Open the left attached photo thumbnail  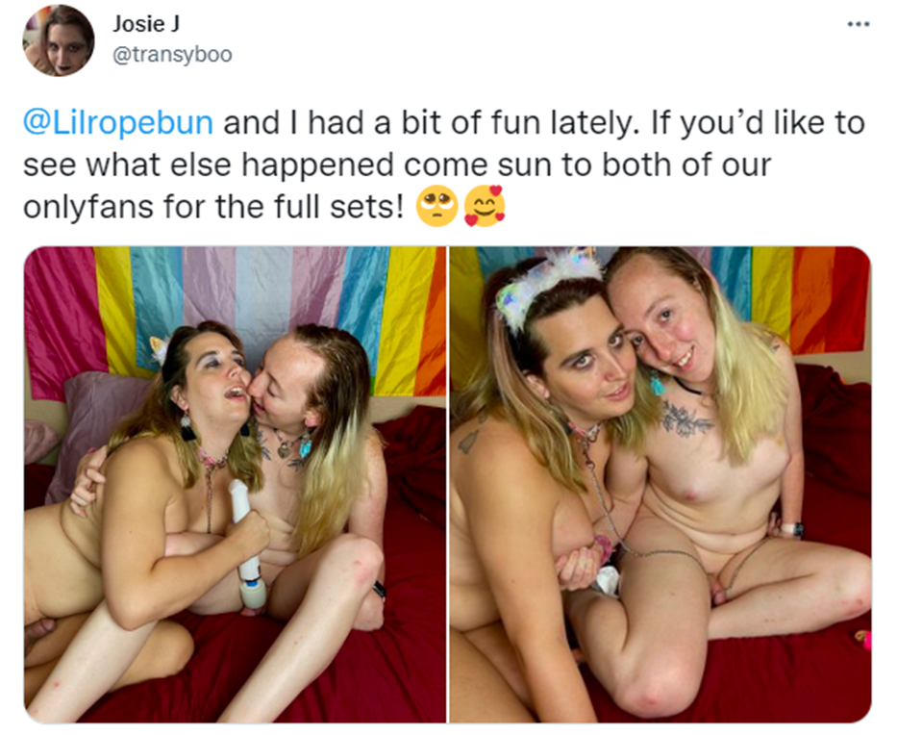[x=235, y=484]
